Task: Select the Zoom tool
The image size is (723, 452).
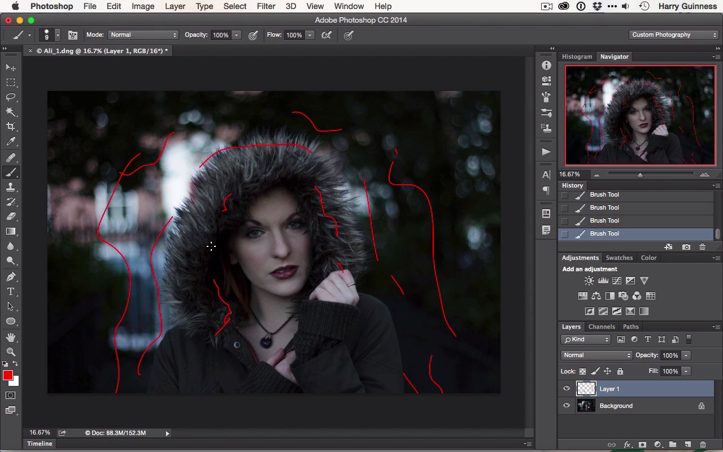Action: click(11, 351)
